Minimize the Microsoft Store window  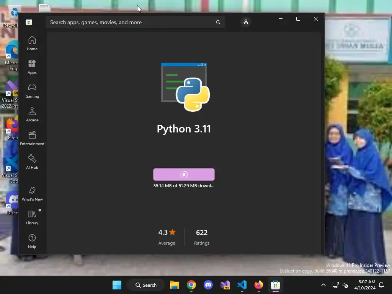click(x=281, y=19)
